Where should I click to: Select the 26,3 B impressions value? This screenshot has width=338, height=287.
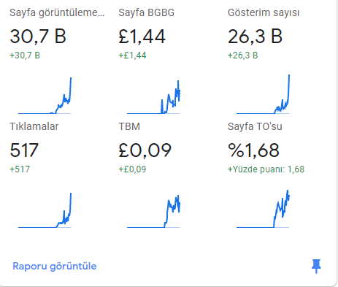(x=255, y=37)
